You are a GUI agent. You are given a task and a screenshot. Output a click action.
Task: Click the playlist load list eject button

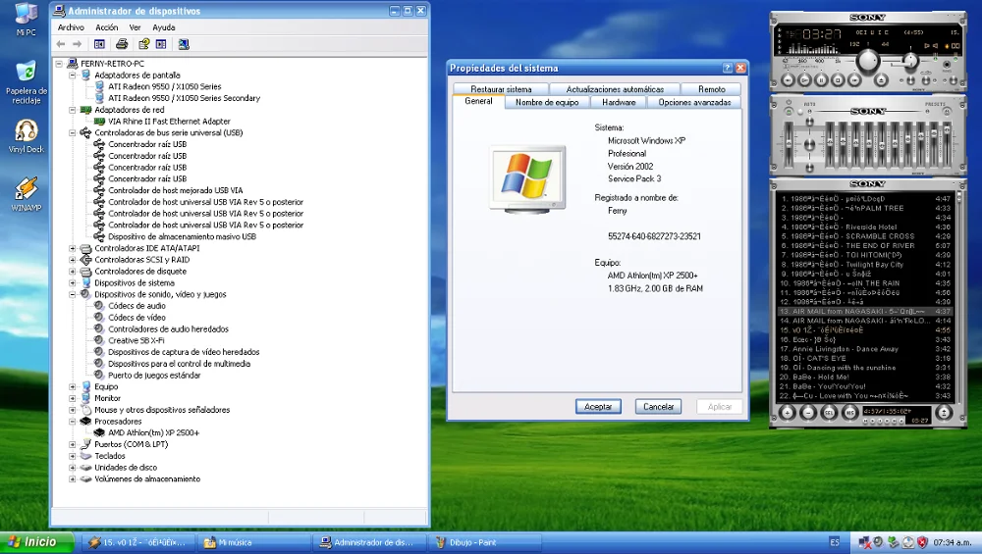point(944,412)
